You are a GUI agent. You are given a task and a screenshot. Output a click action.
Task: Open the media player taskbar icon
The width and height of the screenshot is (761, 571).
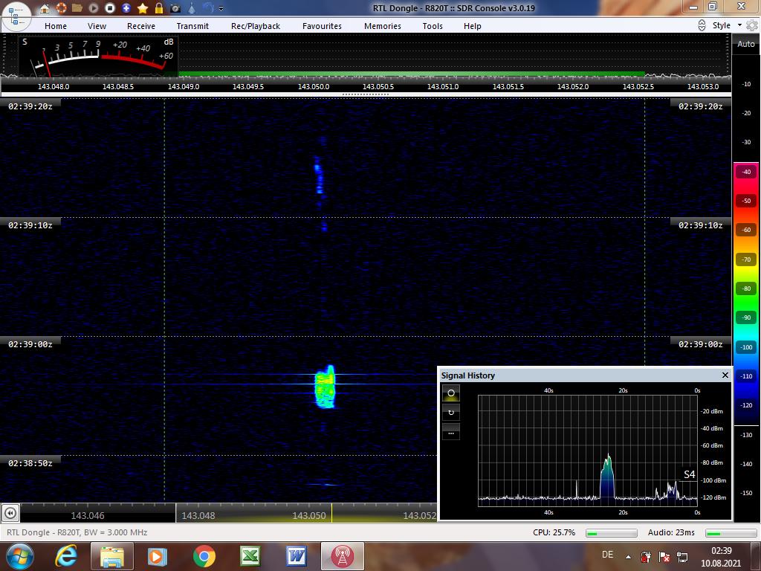tap(157, 556)
